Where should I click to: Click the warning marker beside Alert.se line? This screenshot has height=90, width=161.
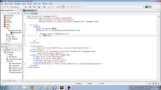24,35
